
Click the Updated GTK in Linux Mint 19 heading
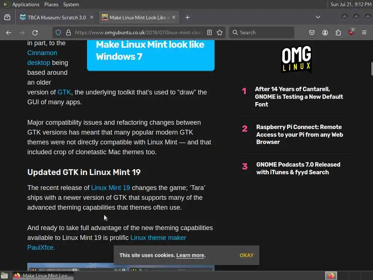(84, 172)
